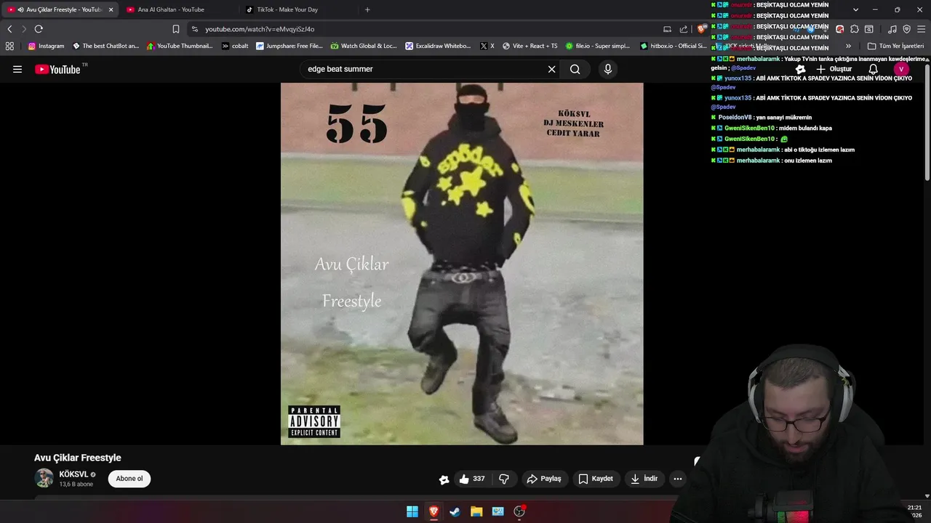Open the Windows Start button

[412, 511]
